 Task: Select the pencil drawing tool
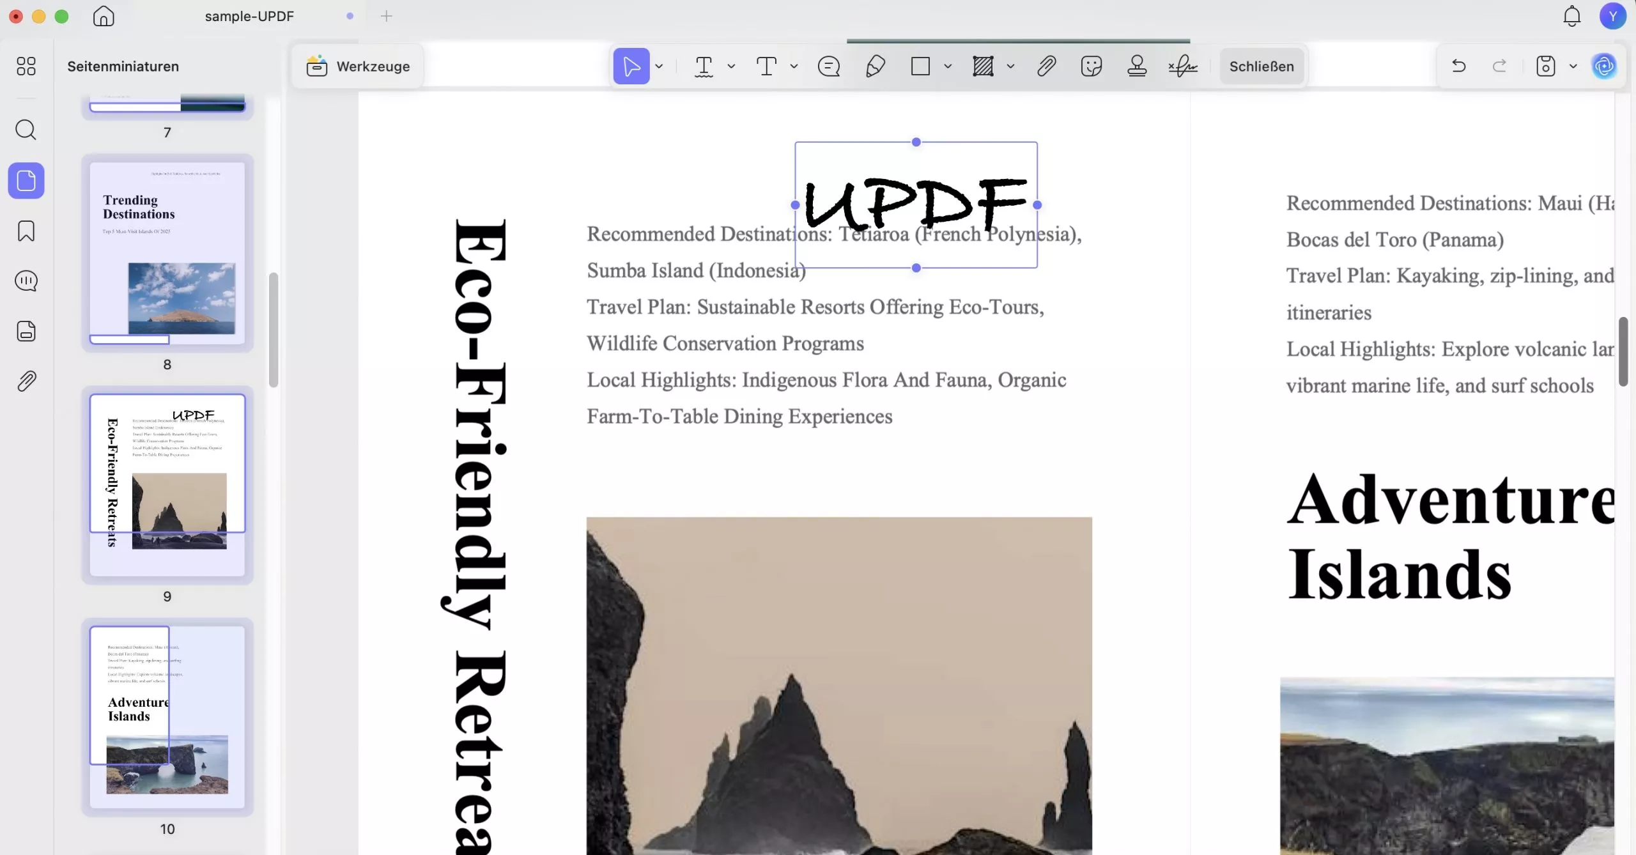point(875,66)
